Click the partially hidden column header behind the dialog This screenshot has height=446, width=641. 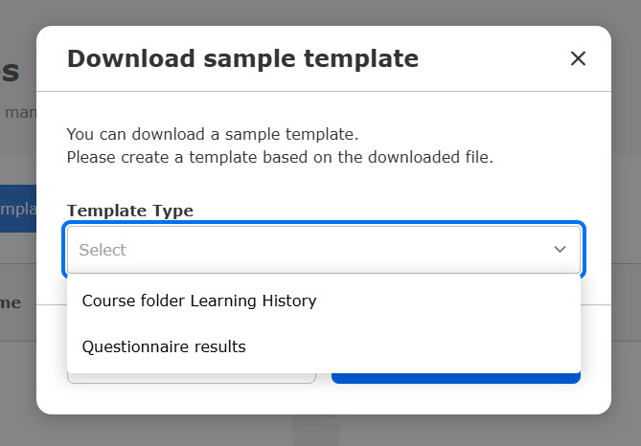coord(11,302)
